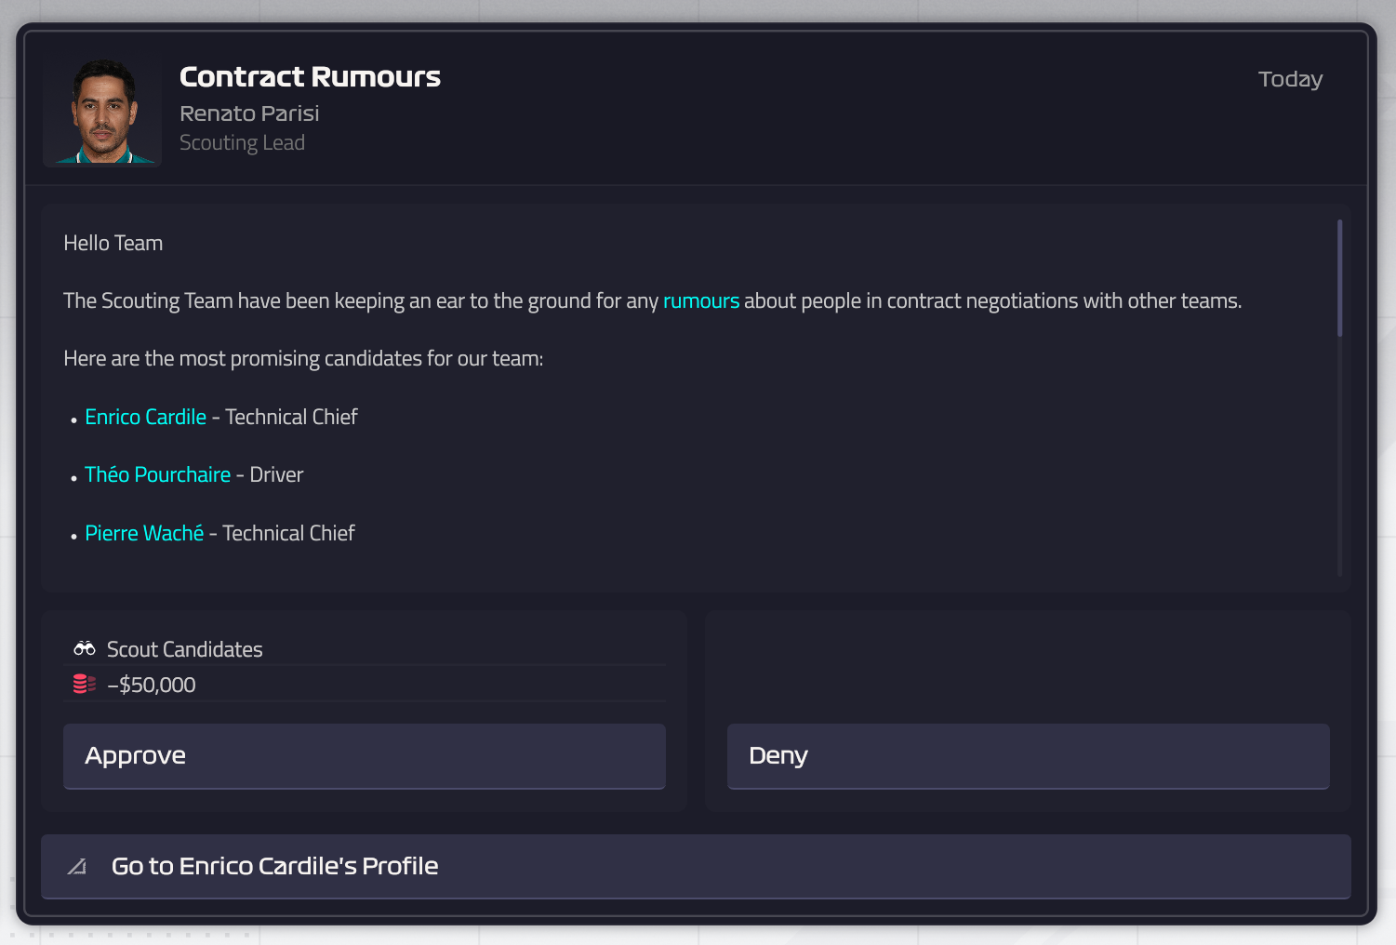
Task: Click the message body scrollbar
Action: 1339,279
